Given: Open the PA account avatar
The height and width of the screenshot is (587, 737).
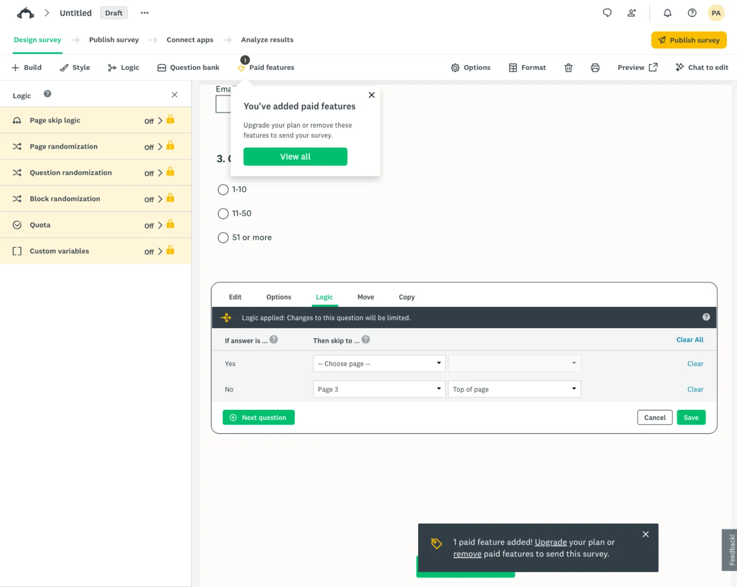Looking at the screenshot, I should [x=716, y=13].
